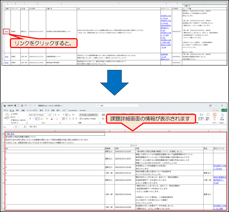Toggle Bold formatting
Image resolution: width=229 pixels, height=212 pixels.
click(30, 119)
